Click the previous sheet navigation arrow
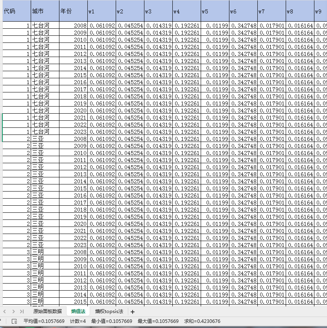Image resolution: width=327 pixels, height=328 pixels. [x=5, y=311]
